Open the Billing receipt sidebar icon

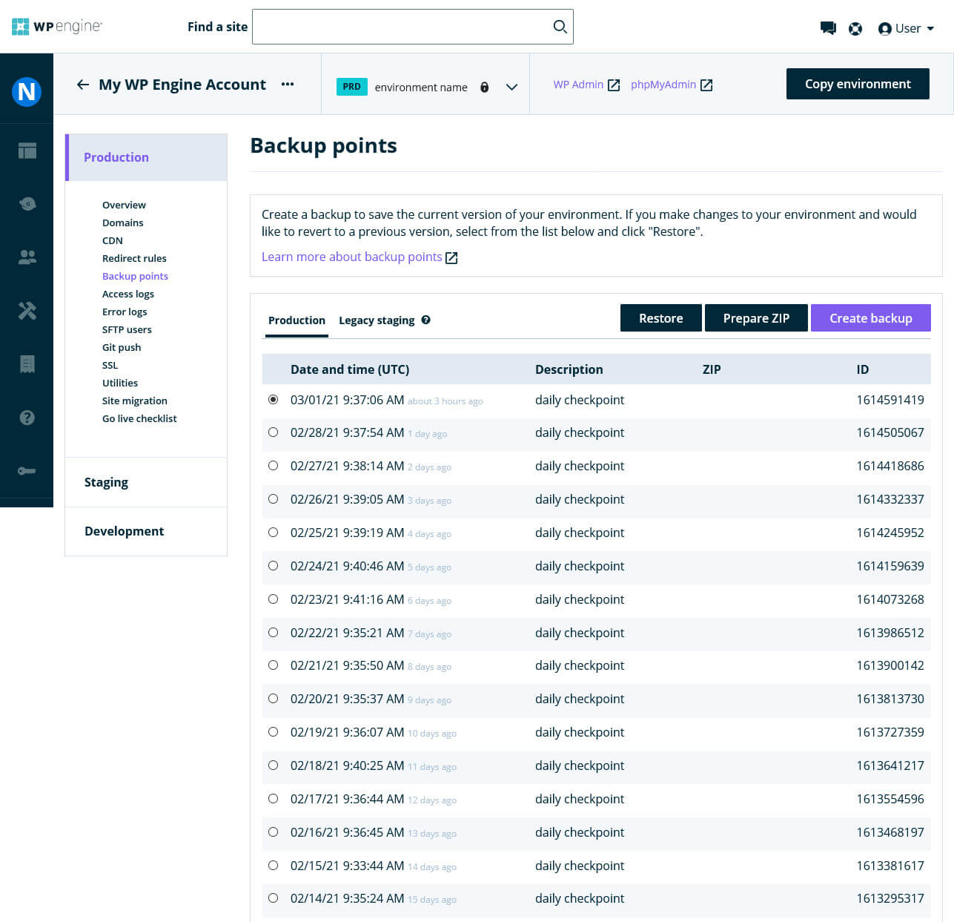[x=27, y=364]
